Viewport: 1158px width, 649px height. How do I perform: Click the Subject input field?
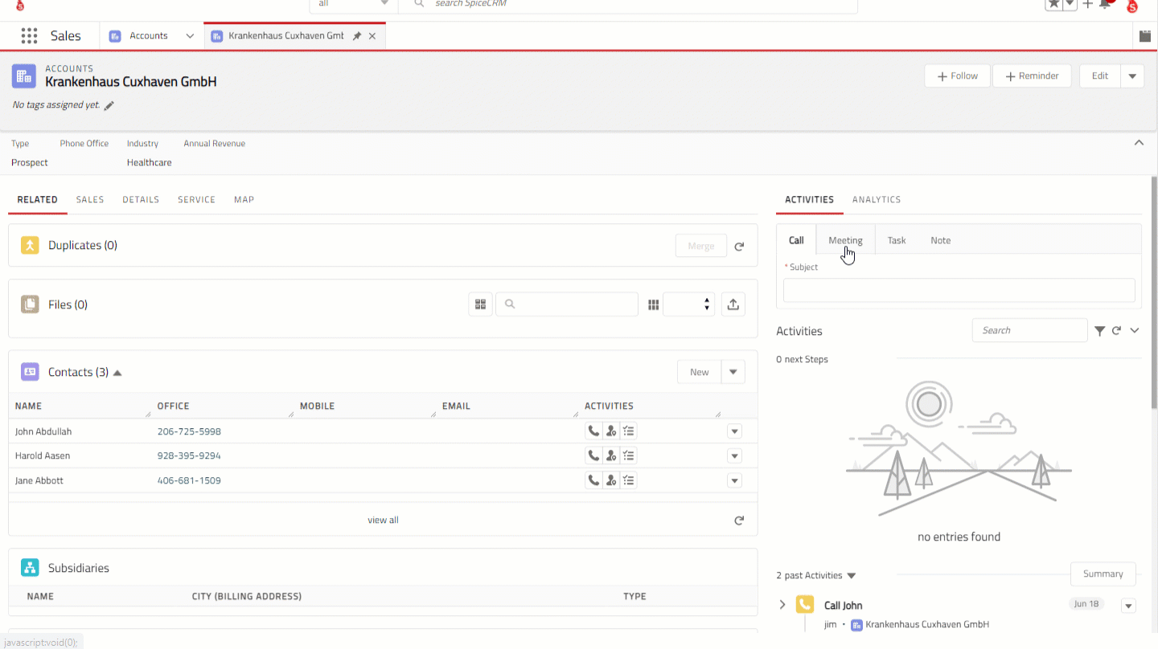(959, 290)
